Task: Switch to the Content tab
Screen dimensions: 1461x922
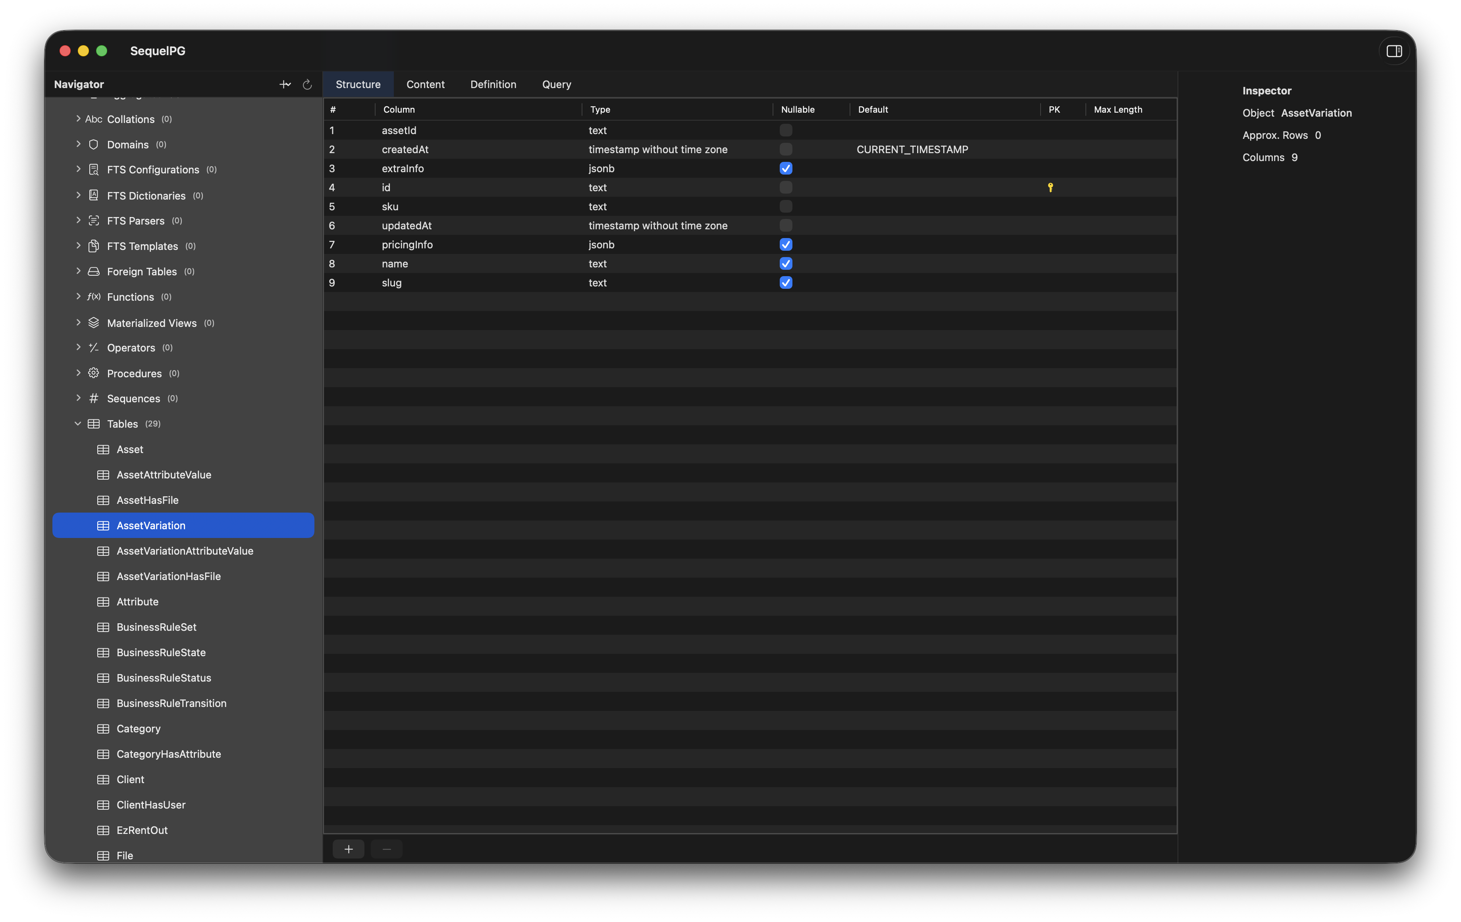Action: coord(425,84)
